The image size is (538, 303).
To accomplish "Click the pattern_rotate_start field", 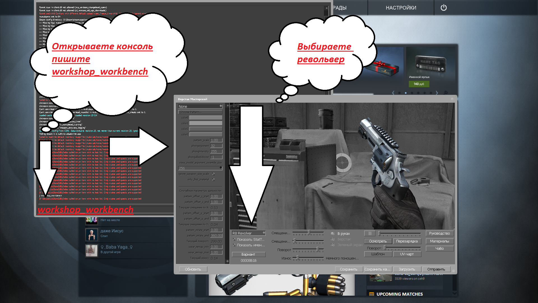I will point(216,230).
